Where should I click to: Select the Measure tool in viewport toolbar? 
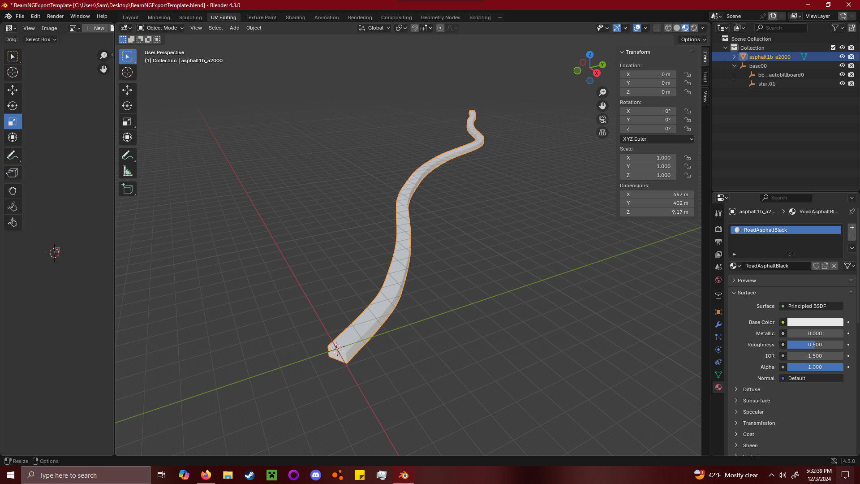click(127, 171)
